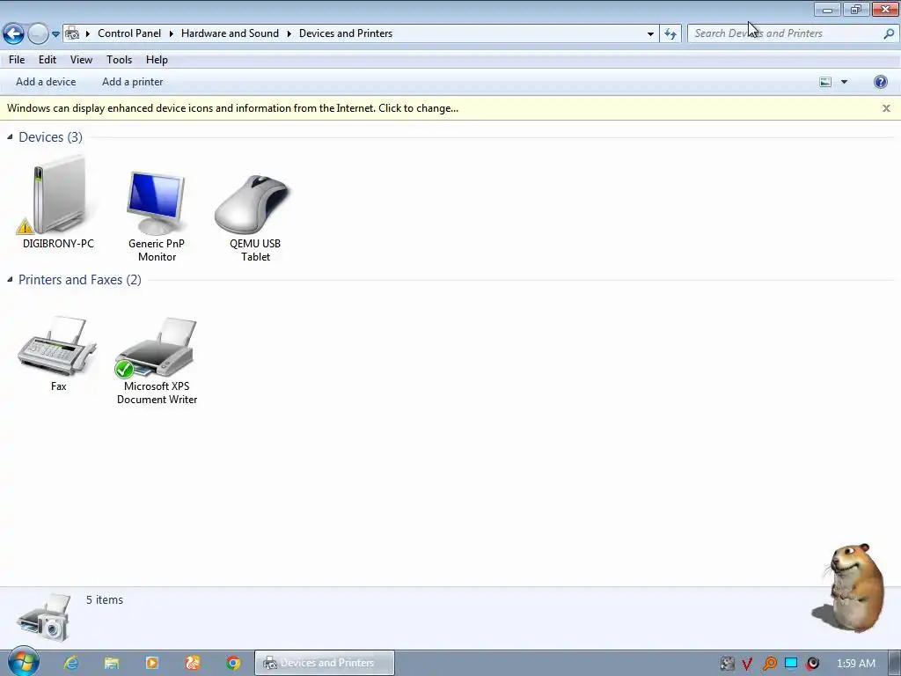
Task: Click Add a printer
Action: pyautogui.click(x=133, y=82)
